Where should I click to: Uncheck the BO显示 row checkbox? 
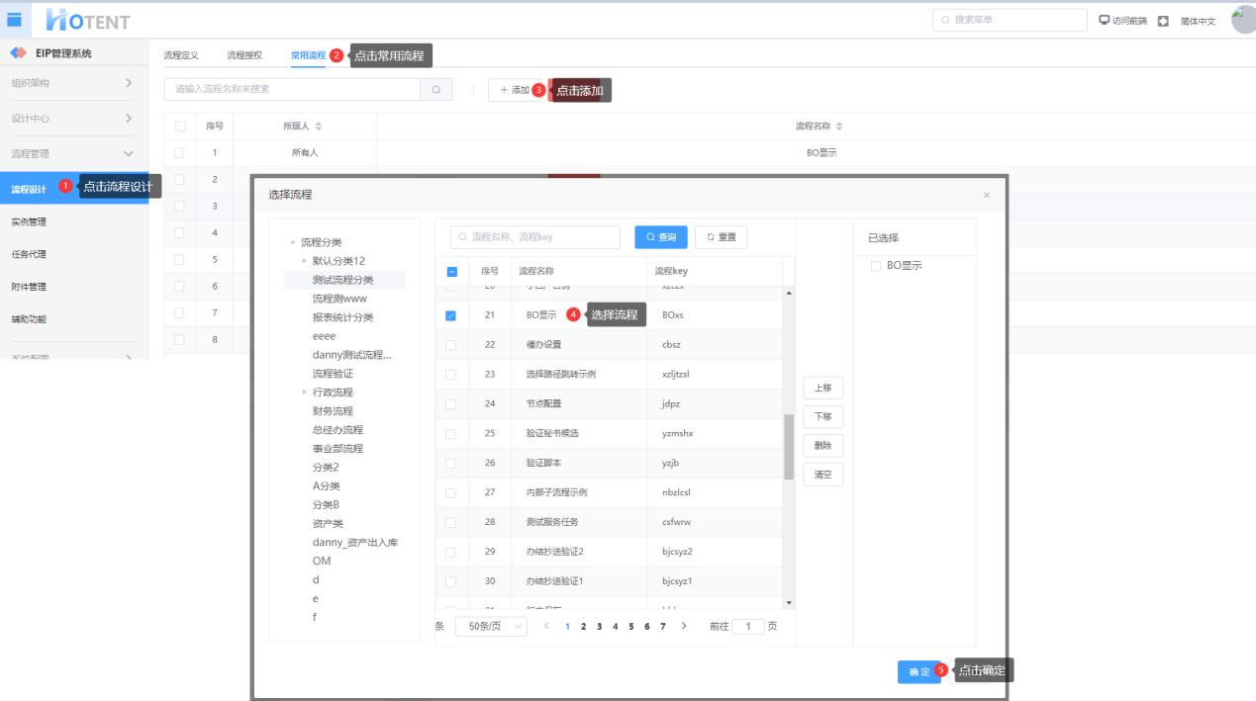click(450, 315)
